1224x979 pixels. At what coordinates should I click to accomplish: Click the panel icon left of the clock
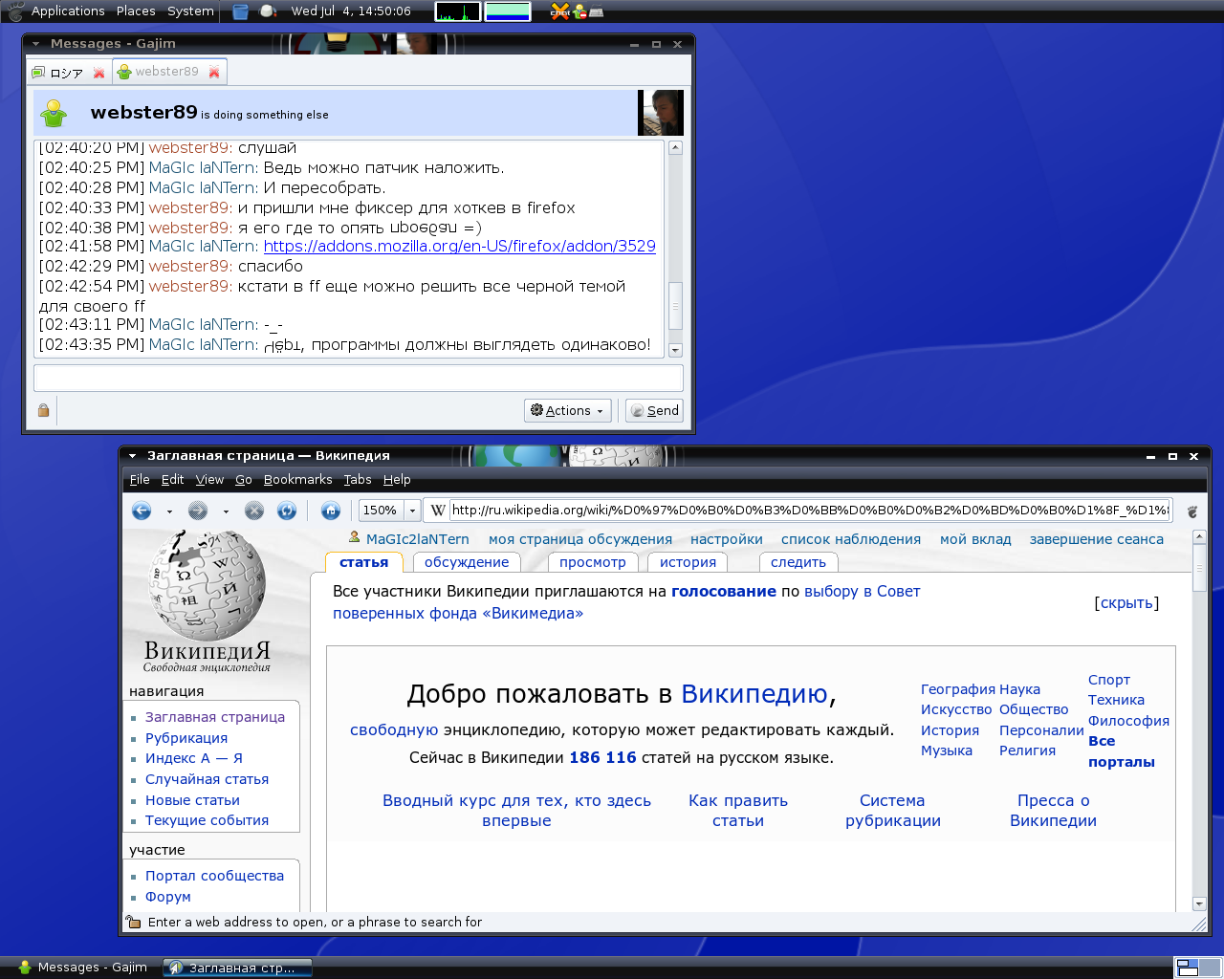(x=269, y=11)
